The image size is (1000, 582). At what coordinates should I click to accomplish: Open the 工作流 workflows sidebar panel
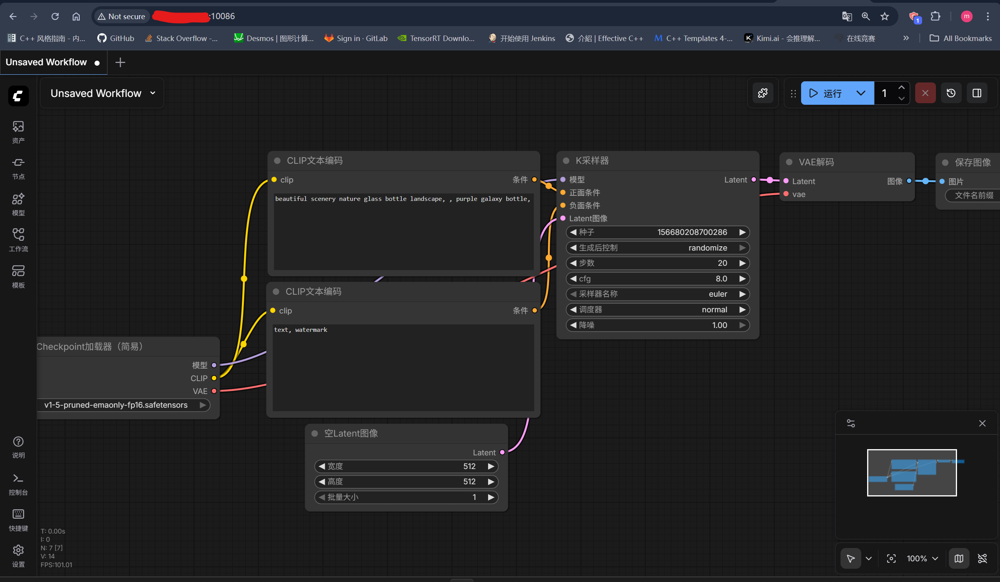pos(18,240)
